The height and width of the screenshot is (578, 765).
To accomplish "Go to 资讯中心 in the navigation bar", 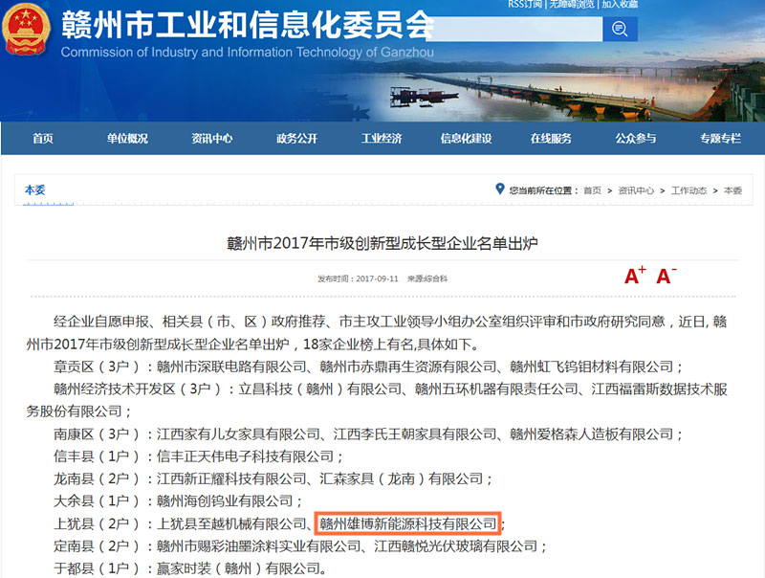I will click(x=211, y=139).
